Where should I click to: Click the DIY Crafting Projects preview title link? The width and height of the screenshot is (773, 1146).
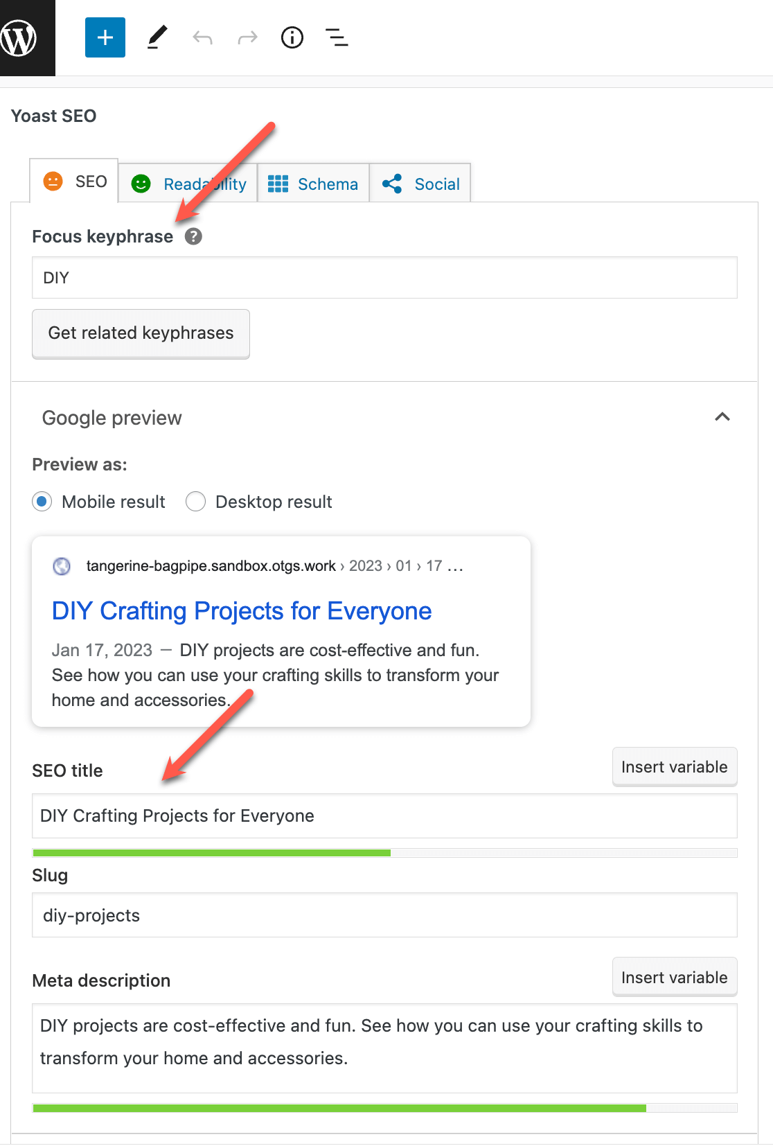tap(242, 611)
